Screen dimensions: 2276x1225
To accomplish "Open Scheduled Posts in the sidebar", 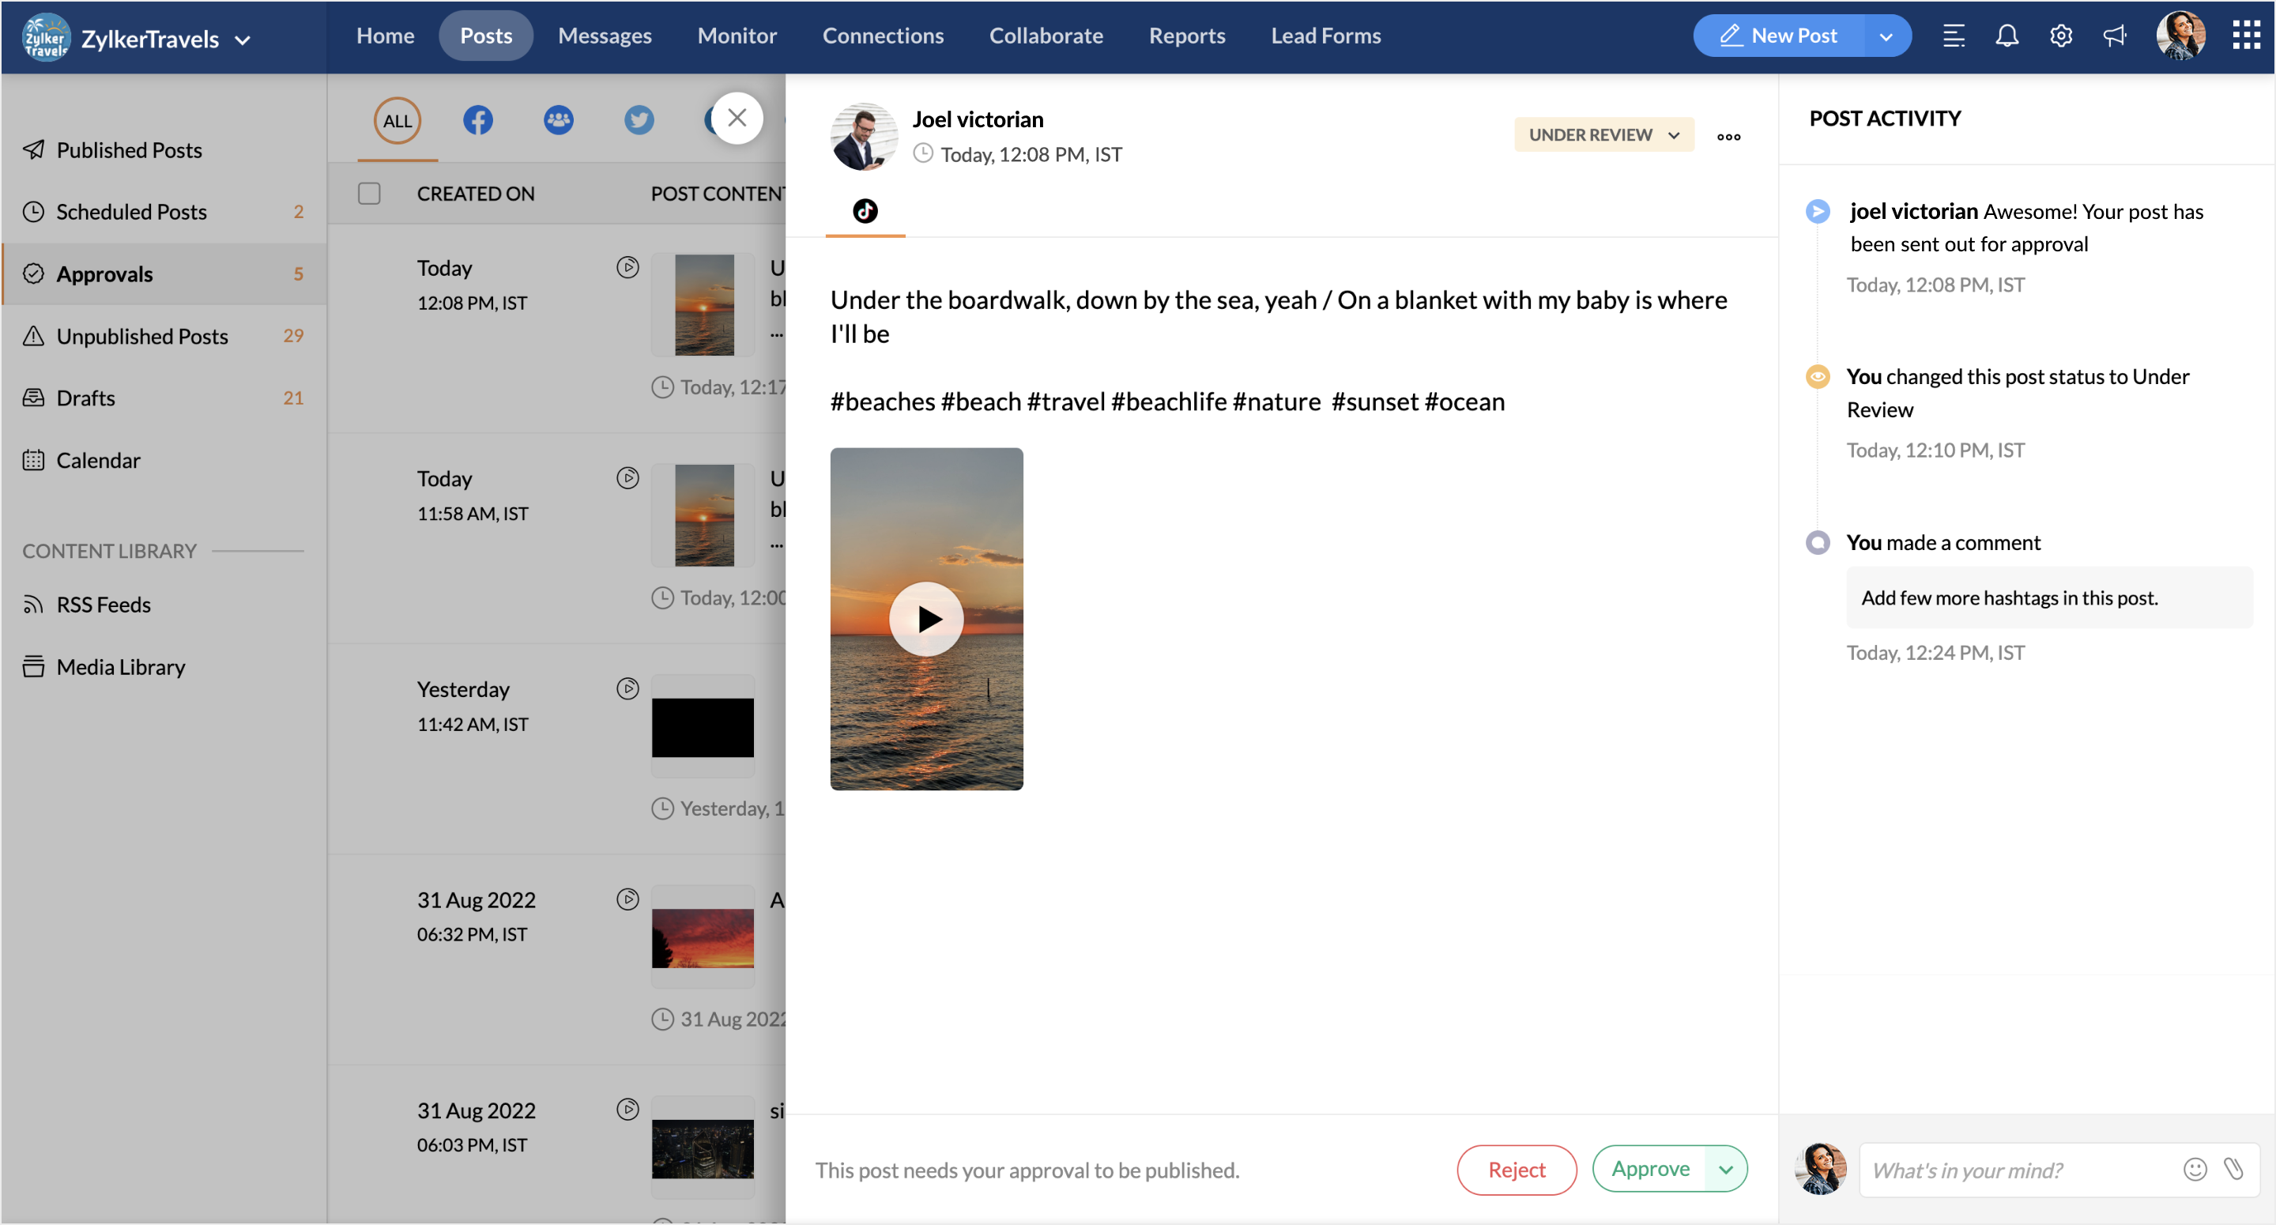I will point(132,212).
